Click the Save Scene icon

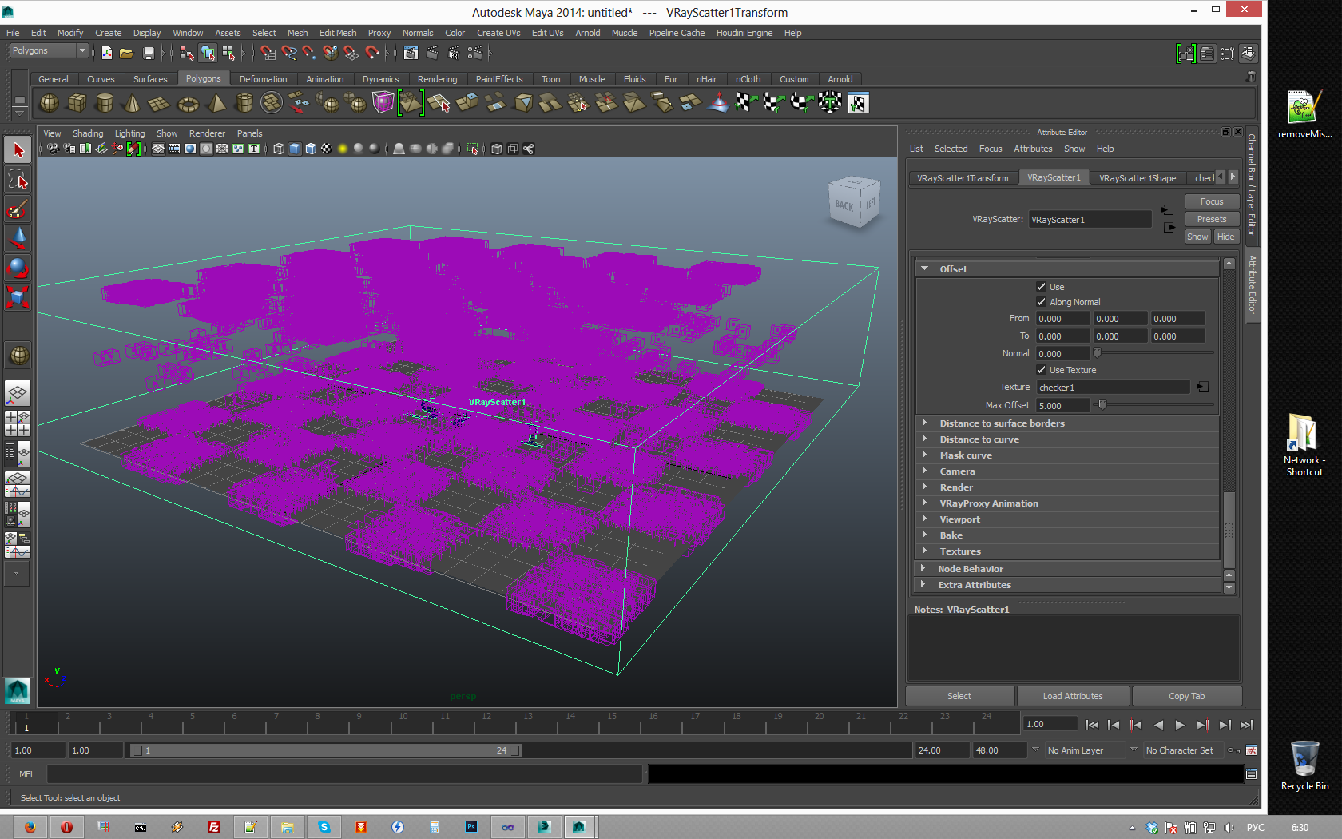(x=148, y=53)
